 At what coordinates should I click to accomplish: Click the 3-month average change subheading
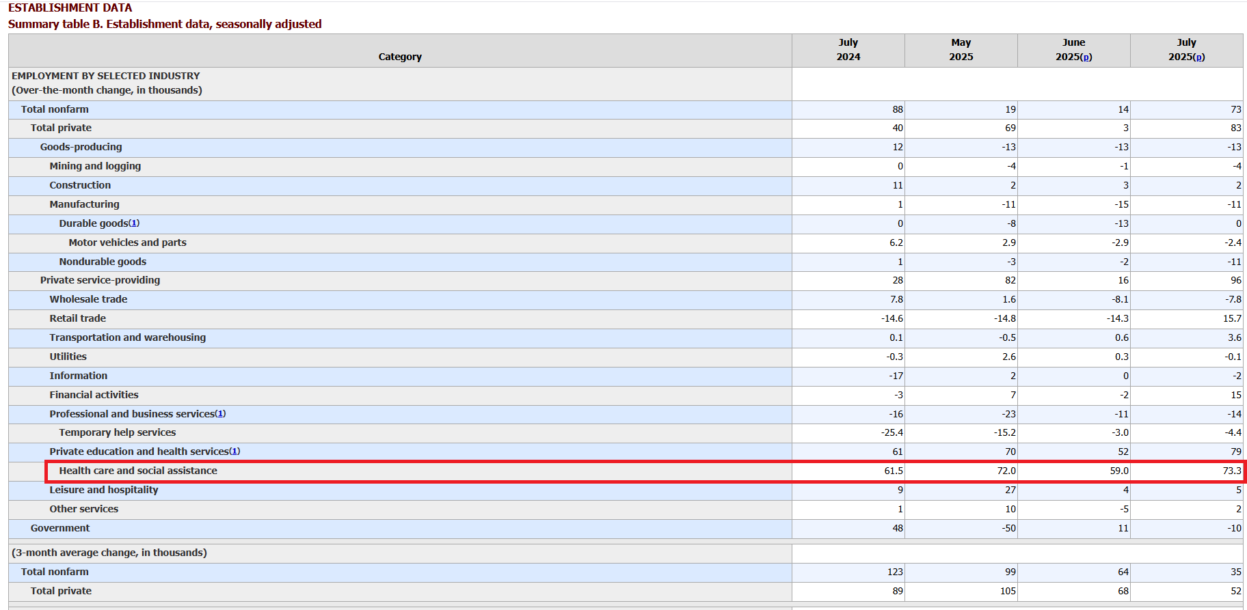(109, 553)
